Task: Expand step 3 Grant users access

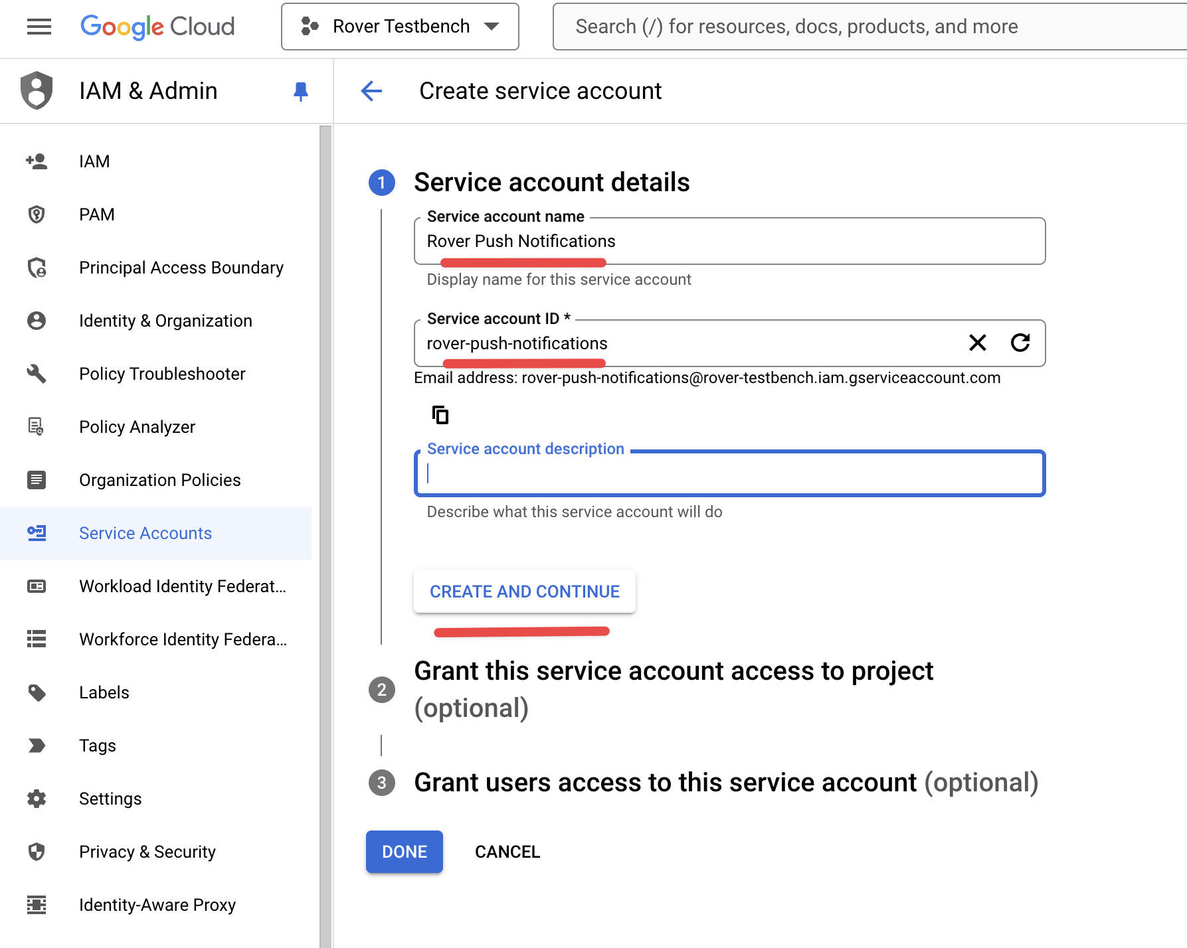Action: [726, 783]
